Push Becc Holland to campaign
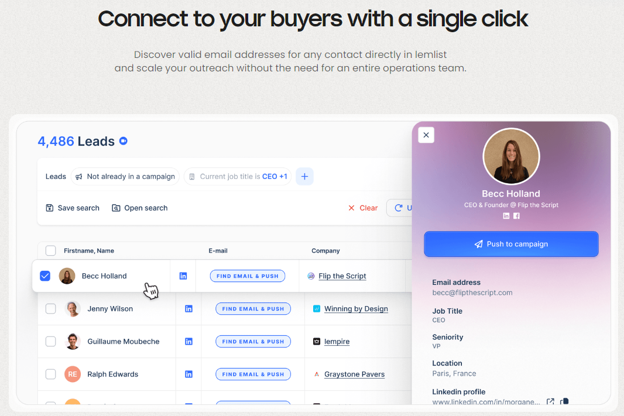 tap(511, 244)
